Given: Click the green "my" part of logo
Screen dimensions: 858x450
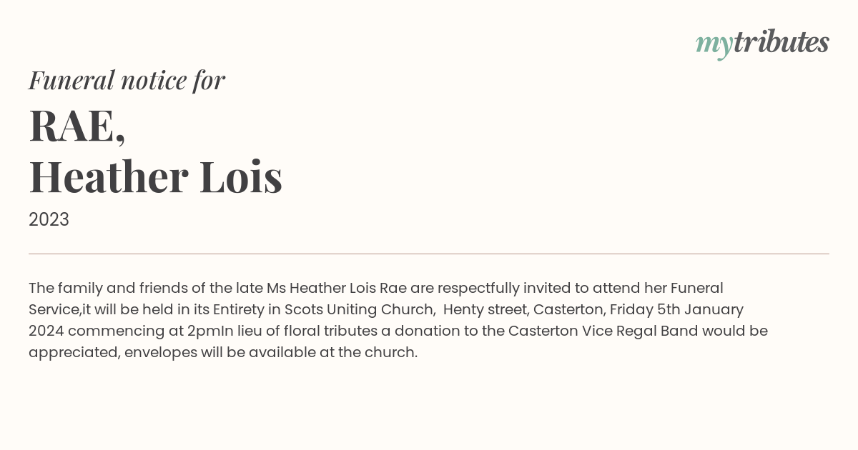Looking at the screenshot, I should coord(714,45).
